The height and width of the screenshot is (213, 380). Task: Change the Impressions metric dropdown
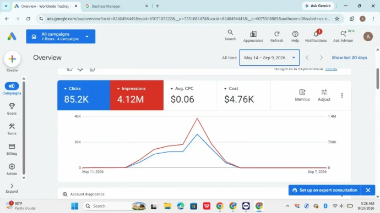tap(132, 88)
